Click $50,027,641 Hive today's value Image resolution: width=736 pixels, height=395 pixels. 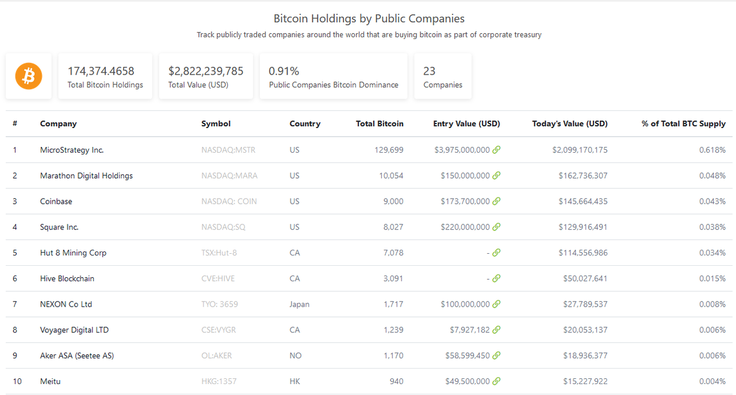pos(585,278)
